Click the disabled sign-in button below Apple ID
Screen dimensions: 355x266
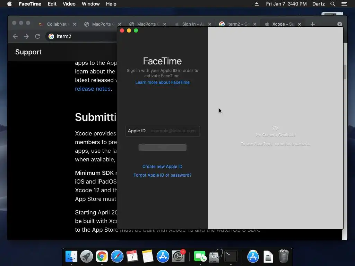tap(162, 147)
